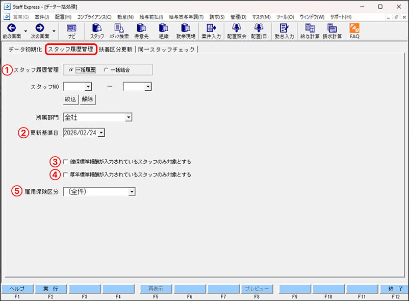This screenshot has width=409, height=301.
Task: Open the FAQ icon on the toolbar
Action: coord(354,32)
